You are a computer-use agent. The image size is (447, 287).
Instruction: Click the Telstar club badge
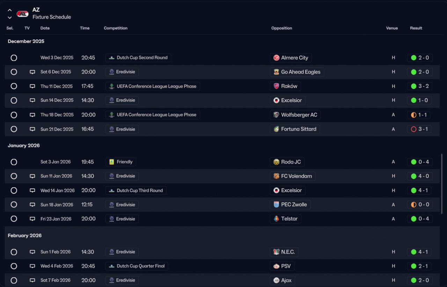click(276, 219)
